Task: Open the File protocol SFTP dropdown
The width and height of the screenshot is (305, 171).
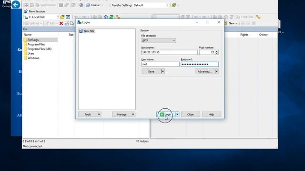Action: 159,40
